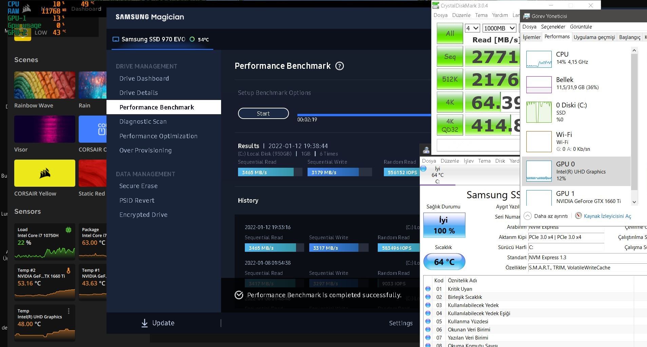This screenshot has width=647, height=347.
Task: Open Performance Benchmark help question-mark icon
Action: tap(339, 66)
